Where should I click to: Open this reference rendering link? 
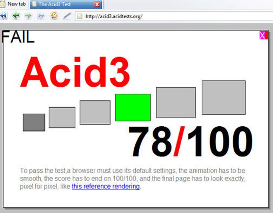(x=106, y=186)
